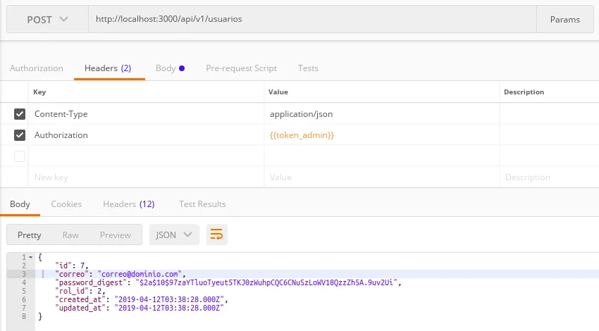The height and width of the screenshot is (331, 599).
Task: Show the response Cookies tab
Action: [x=66, y=204]
